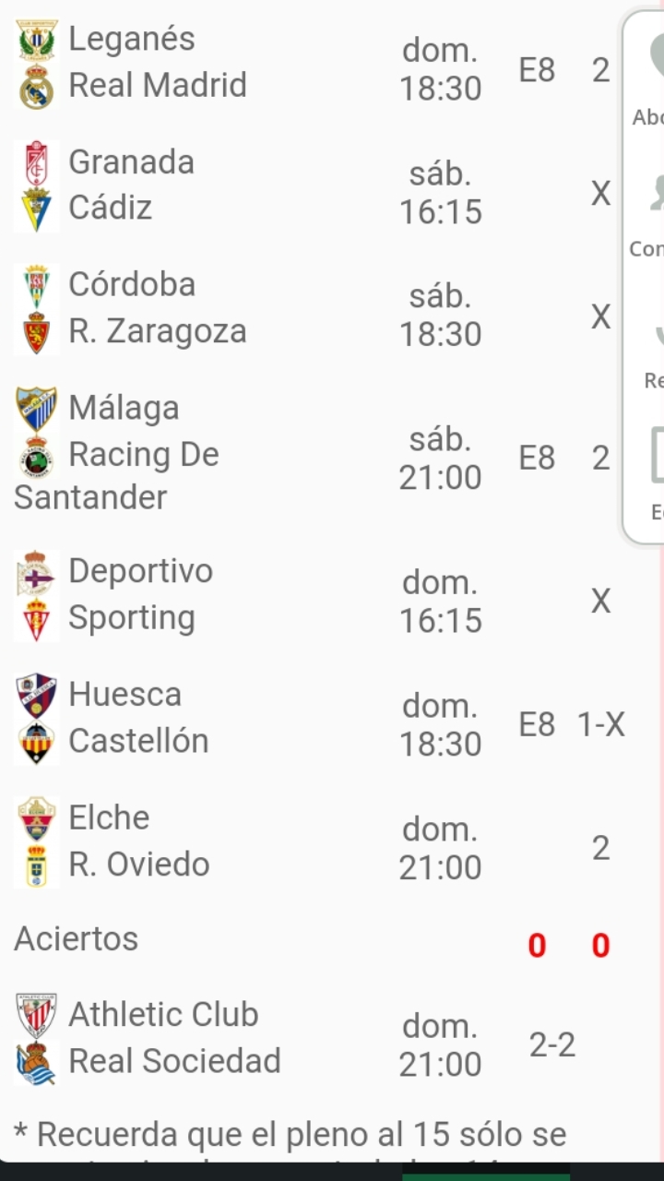Tap the Córdoba team crest
The width and height of the screenshot is (664, 1181).
tap(37, 286)
